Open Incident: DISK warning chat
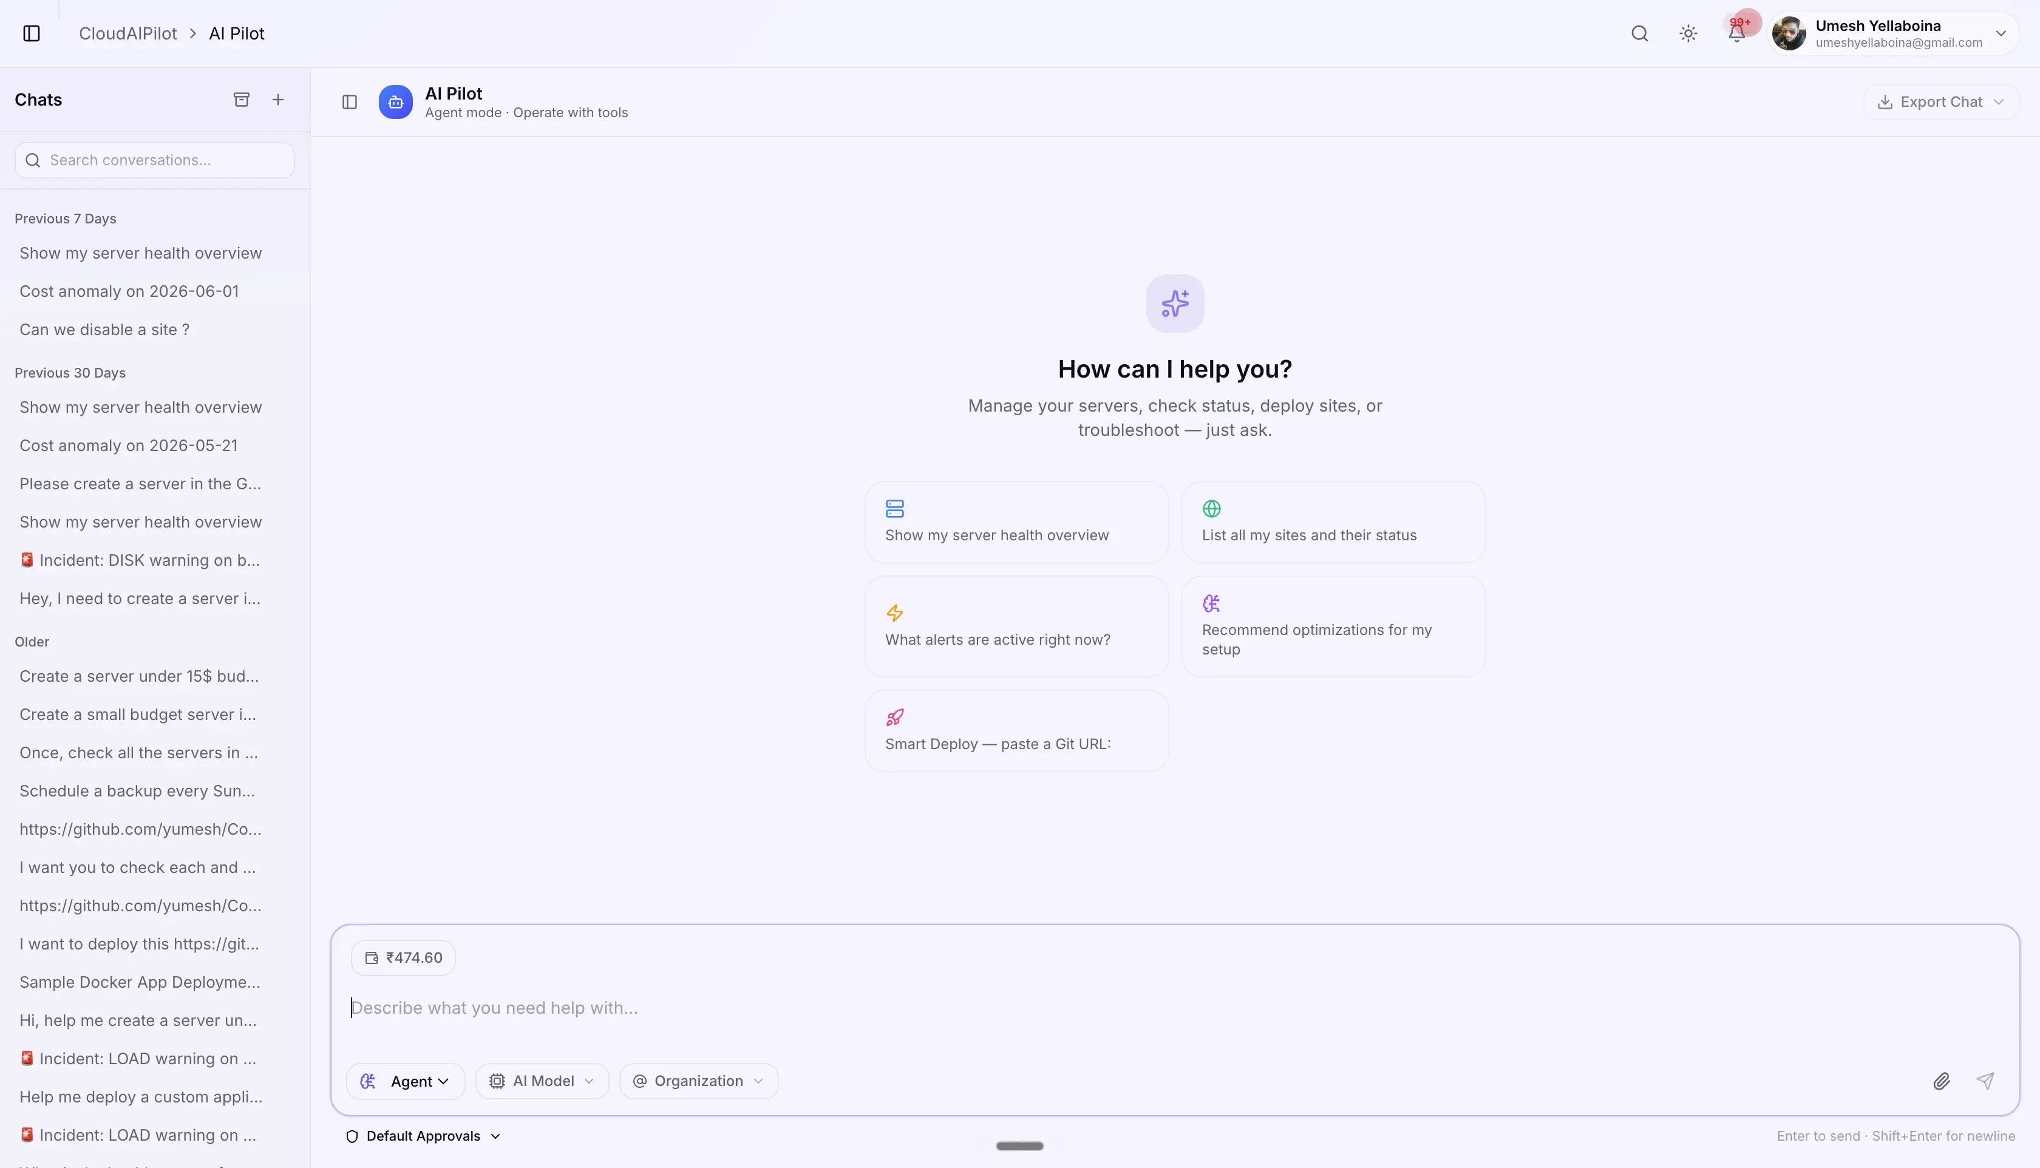This screenshot has height=1168, width=2040. pos(154,560)
